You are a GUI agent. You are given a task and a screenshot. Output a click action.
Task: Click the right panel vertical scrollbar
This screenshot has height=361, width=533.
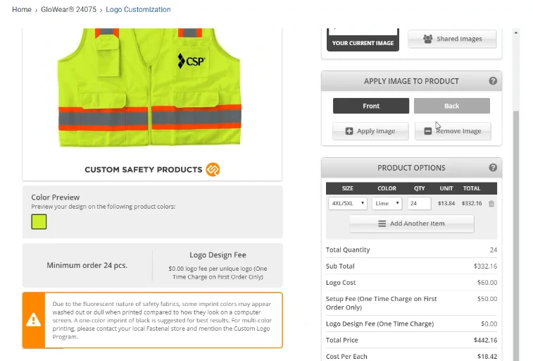coord(516,235)
